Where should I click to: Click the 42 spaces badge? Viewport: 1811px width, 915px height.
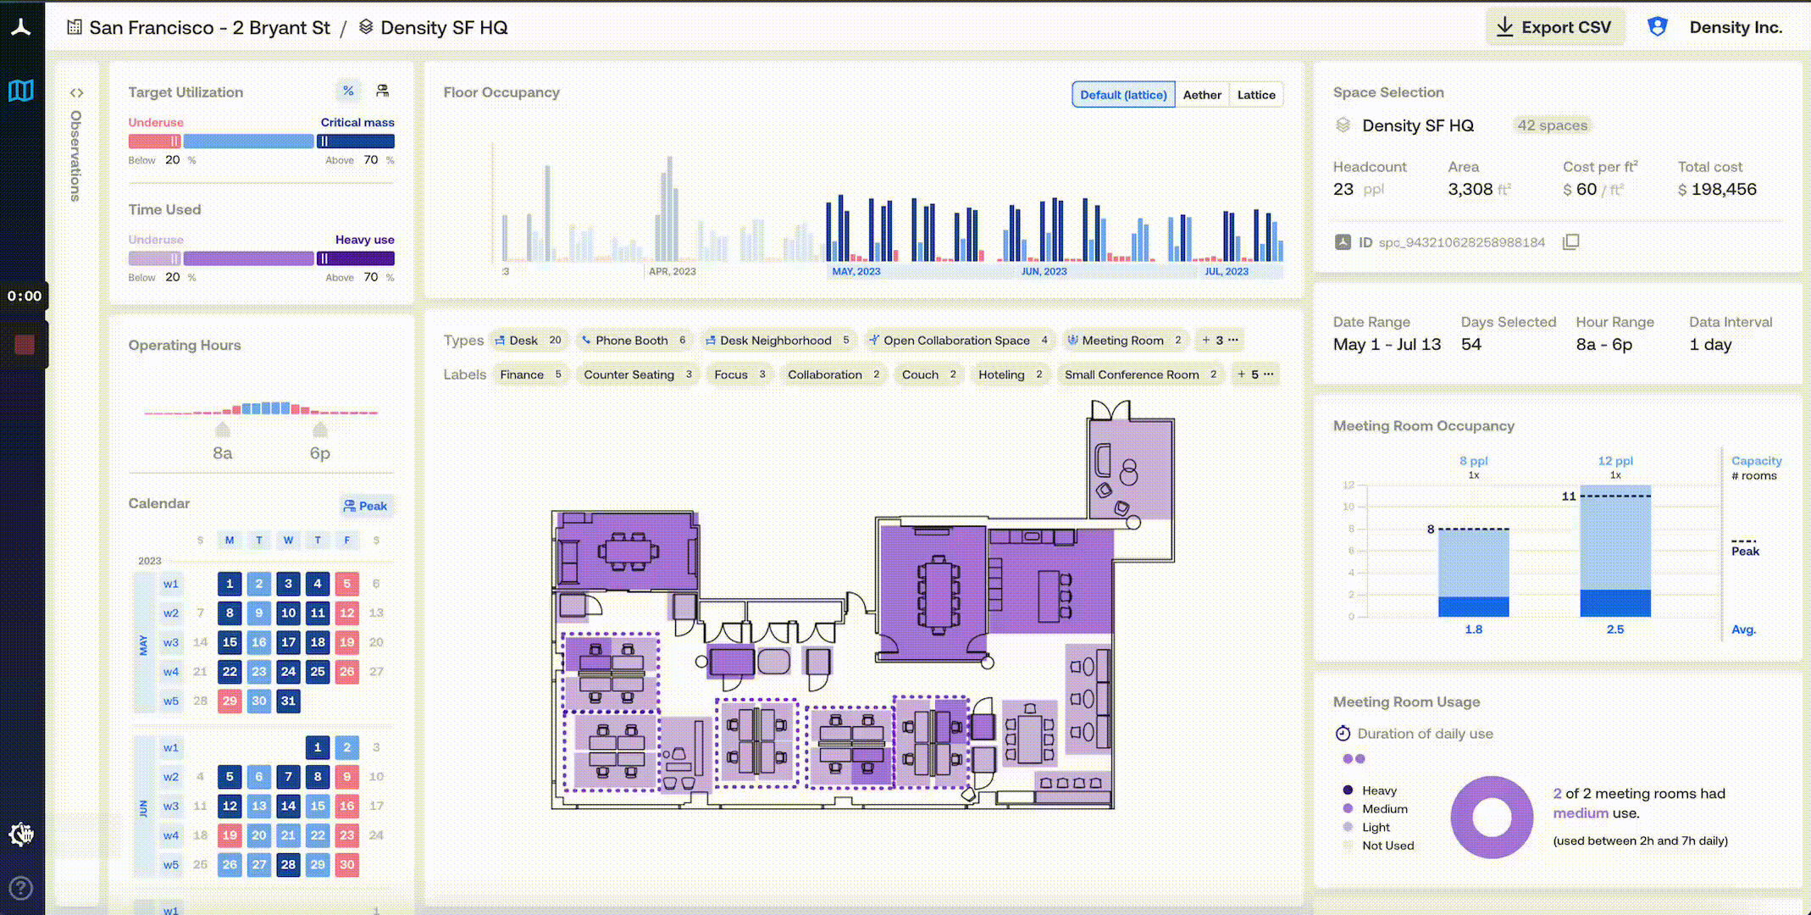pyautogui.click(x=1552, y=125)
